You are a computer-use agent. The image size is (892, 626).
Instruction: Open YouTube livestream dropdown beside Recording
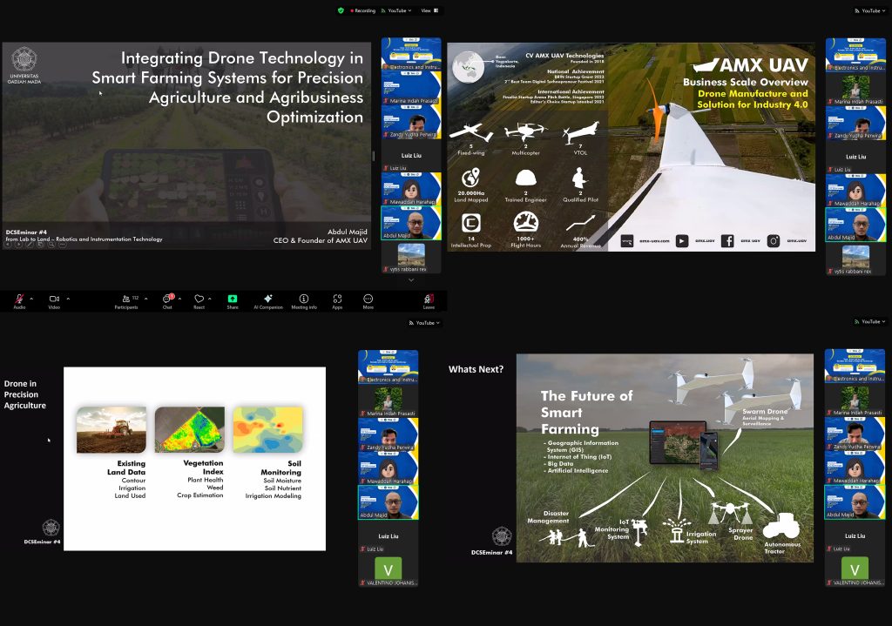click(396, 10)
